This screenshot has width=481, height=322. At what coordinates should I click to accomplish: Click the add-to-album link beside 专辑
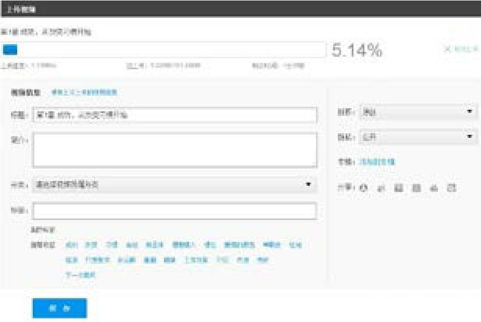377,162
